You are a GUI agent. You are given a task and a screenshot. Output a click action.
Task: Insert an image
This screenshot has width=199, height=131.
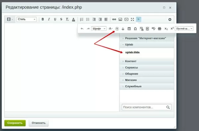tap(120, 19)
